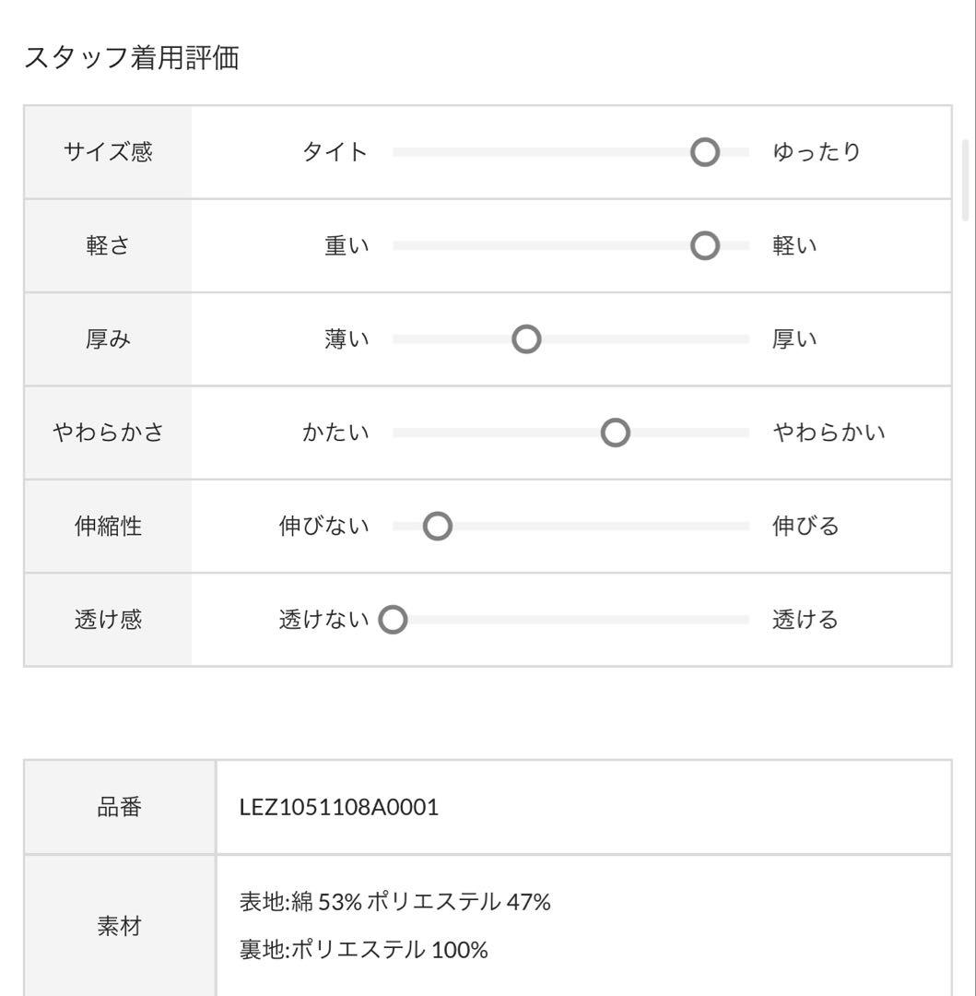Screen dimensions: 976x996
Task: Click the ゆったり label
Action: point(816,152)
